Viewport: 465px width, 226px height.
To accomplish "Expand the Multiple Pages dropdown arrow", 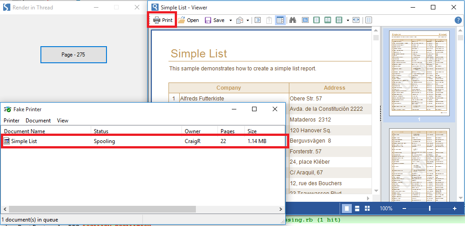I will pyautogui.click(x=348, y=21).
